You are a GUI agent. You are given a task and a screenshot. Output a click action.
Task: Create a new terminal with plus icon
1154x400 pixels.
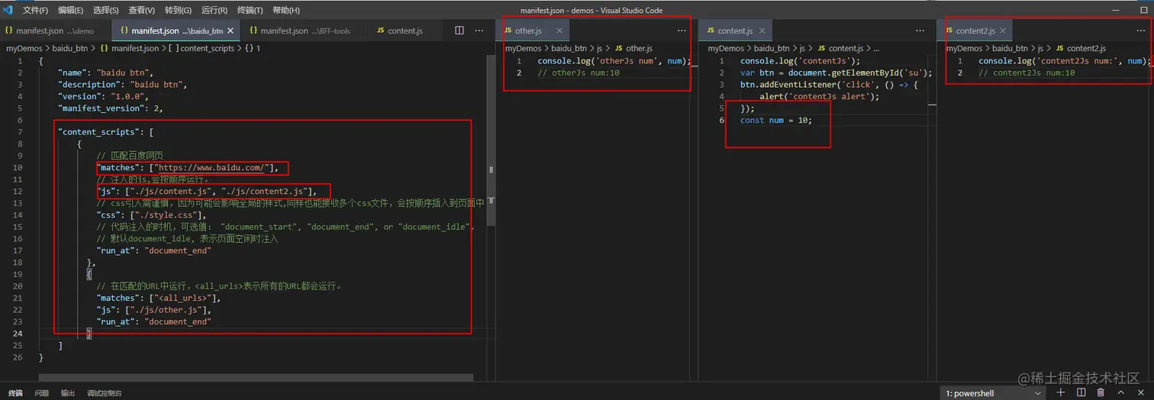pos(1061,392)
